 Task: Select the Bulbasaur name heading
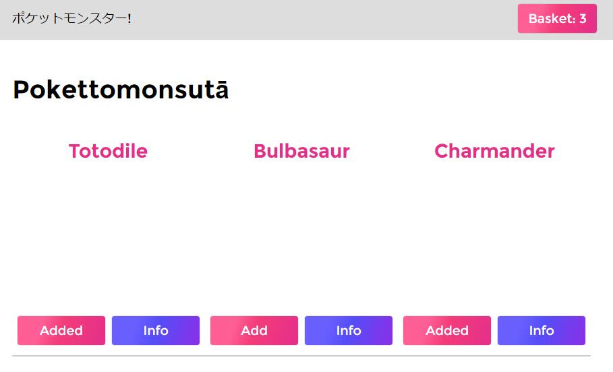[301, 151]
